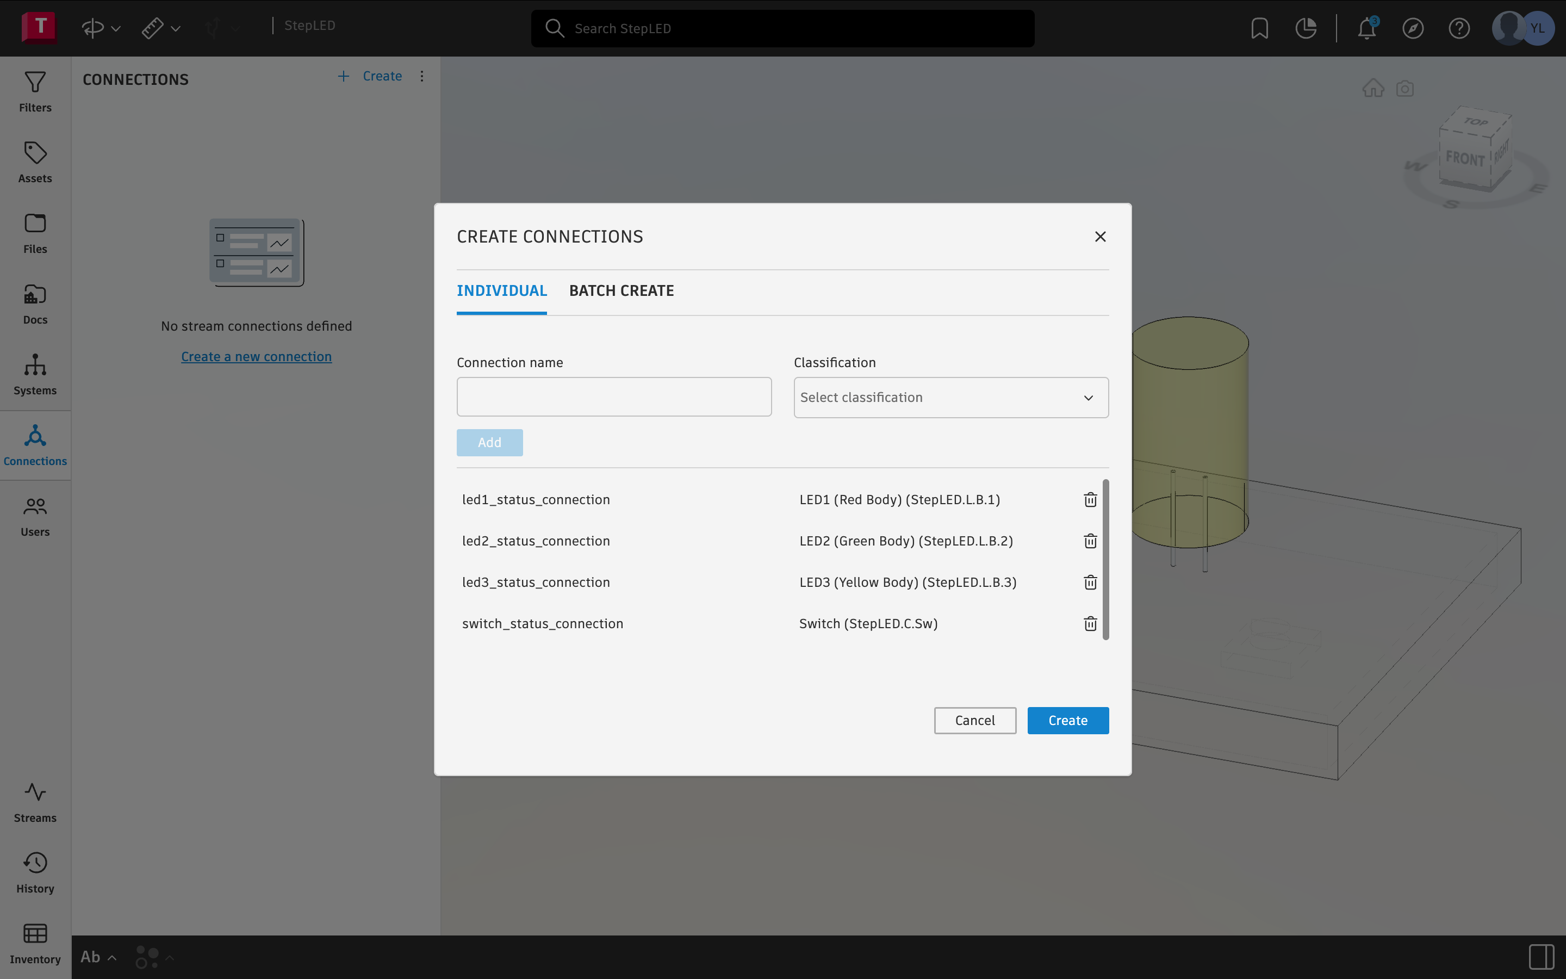The width and height of the screenshot is (1566, 979).
Task: Expand the Ab label options chevron
Action: [x=112, y=958]
